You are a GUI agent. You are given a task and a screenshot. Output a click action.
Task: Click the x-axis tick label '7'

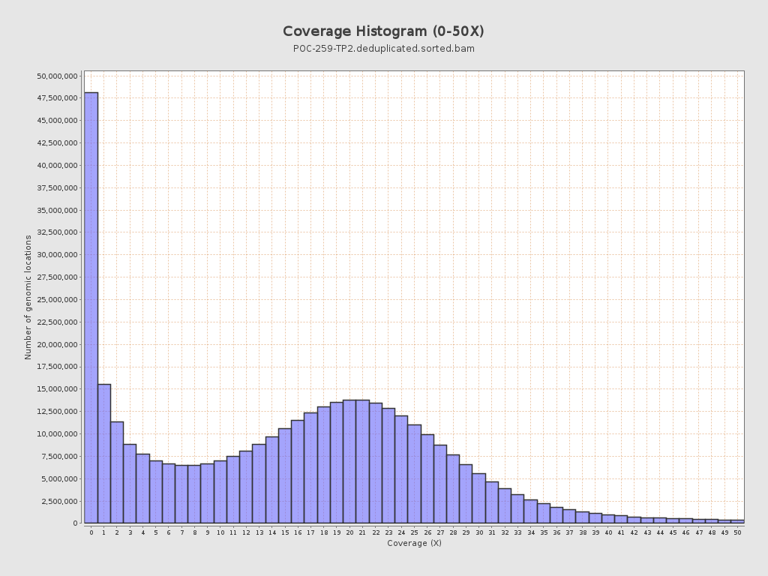181,532
